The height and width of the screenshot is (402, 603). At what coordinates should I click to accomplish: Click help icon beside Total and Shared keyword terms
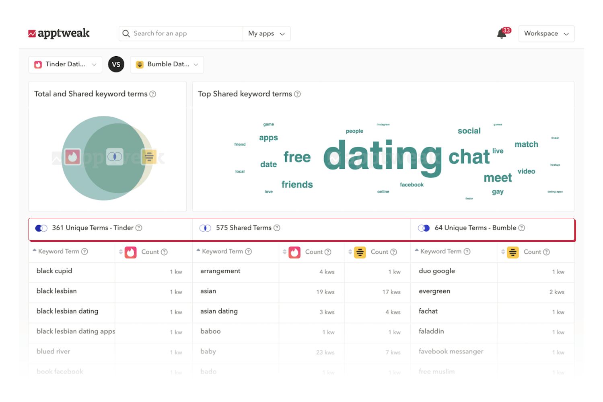pos(153,94)
